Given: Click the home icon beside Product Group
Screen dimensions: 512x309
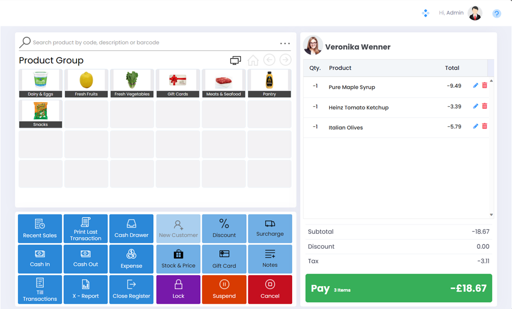Looking at the screenshot, I should tap(253, 60).
